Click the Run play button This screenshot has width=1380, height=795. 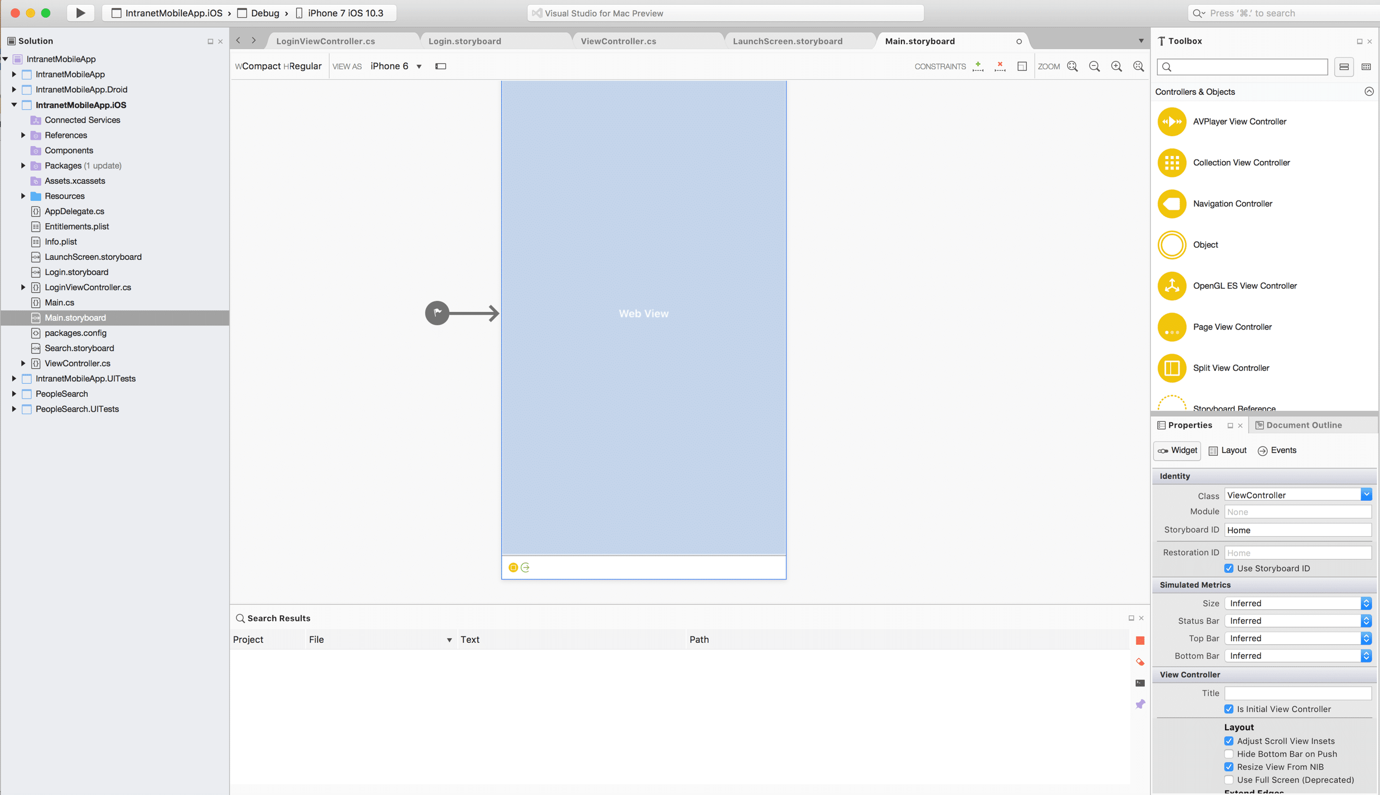80,13
